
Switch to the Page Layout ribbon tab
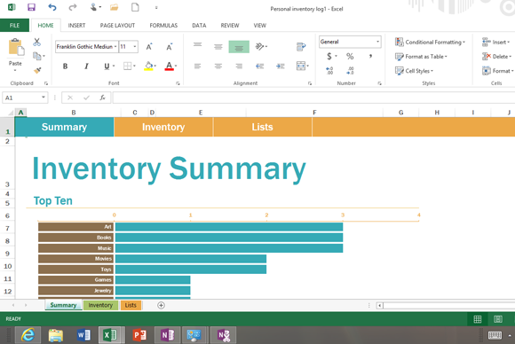coord(117,25)
